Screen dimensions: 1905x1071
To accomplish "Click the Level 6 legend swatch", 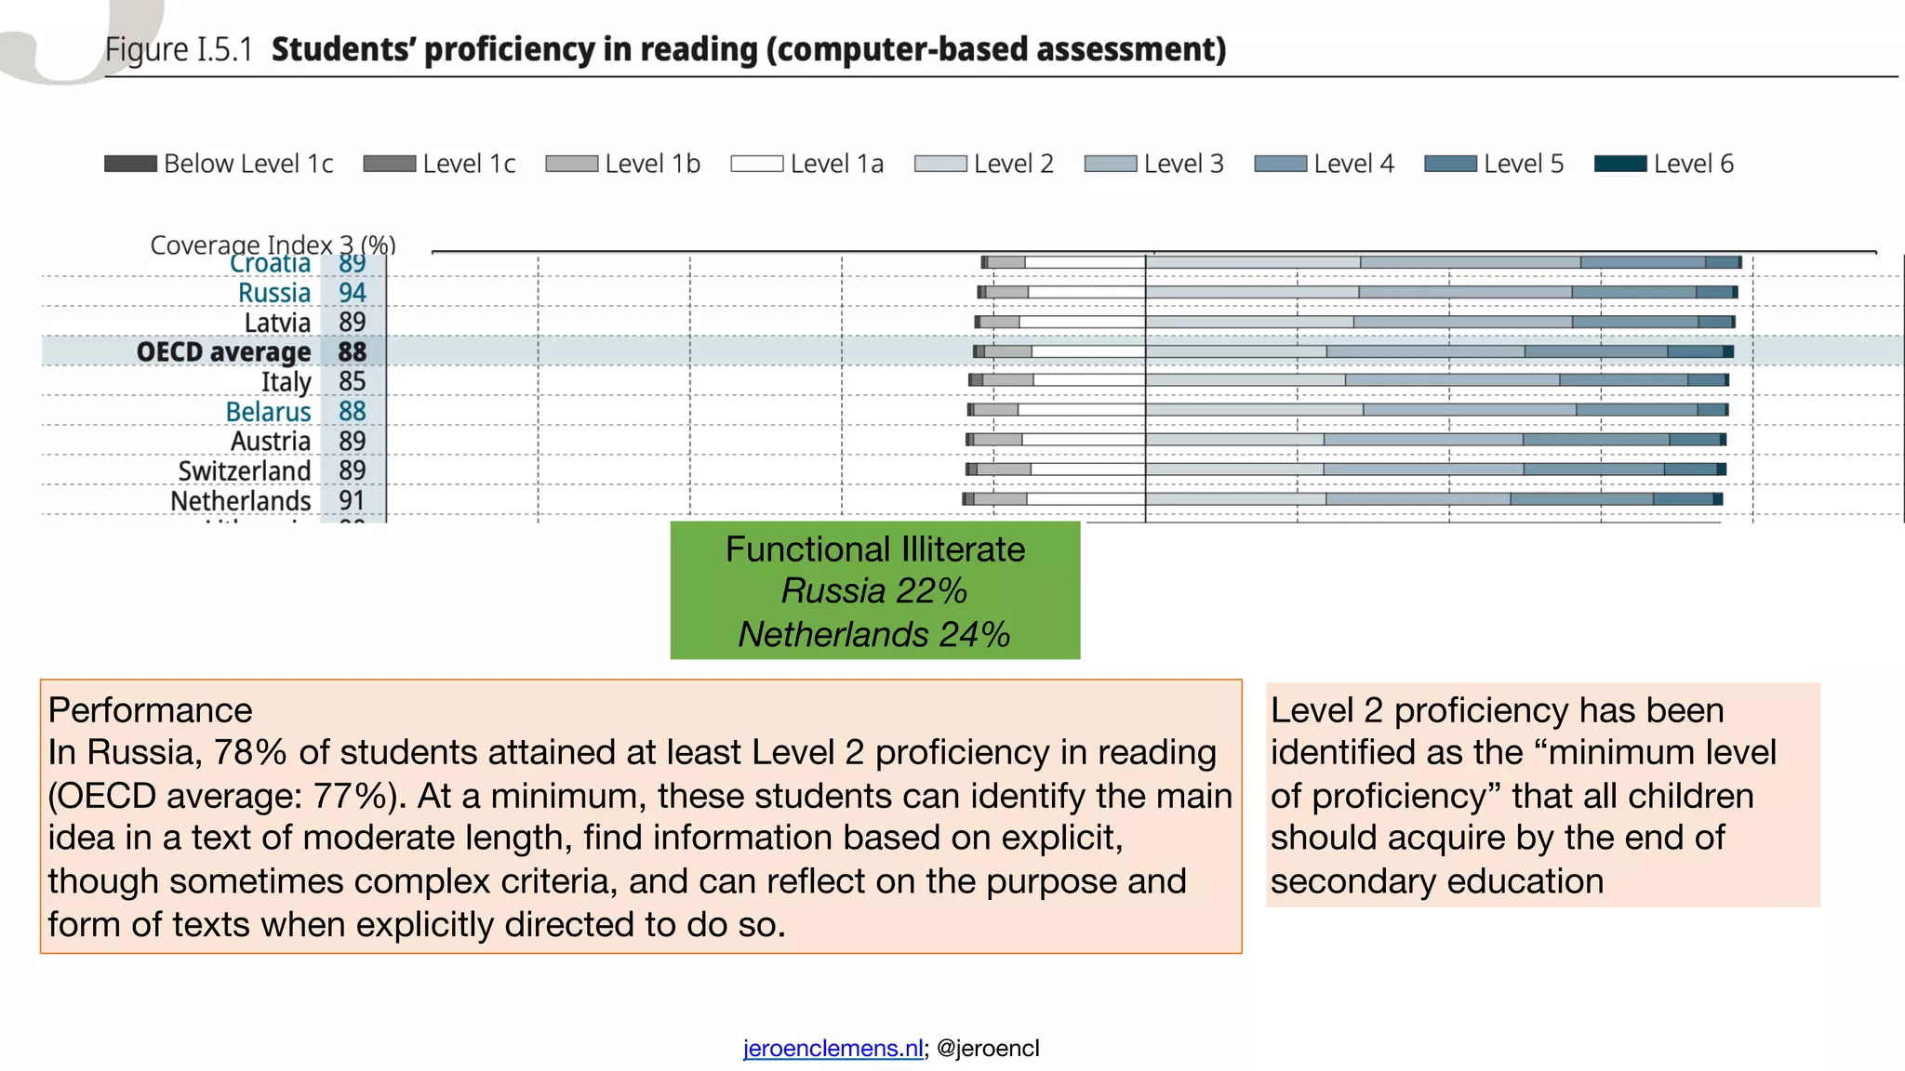I will pos(1620,164).
